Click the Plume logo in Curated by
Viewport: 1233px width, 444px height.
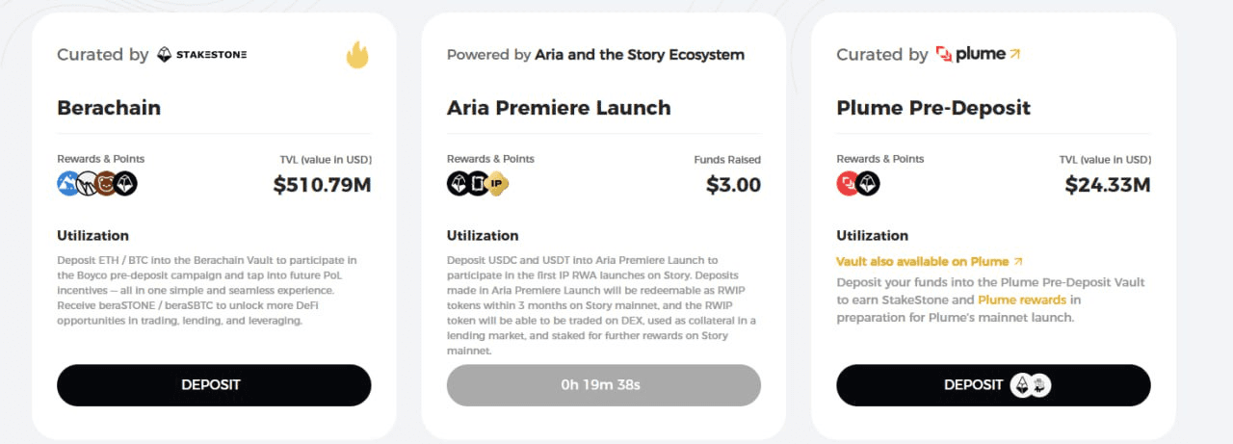(x=971, y=55)
